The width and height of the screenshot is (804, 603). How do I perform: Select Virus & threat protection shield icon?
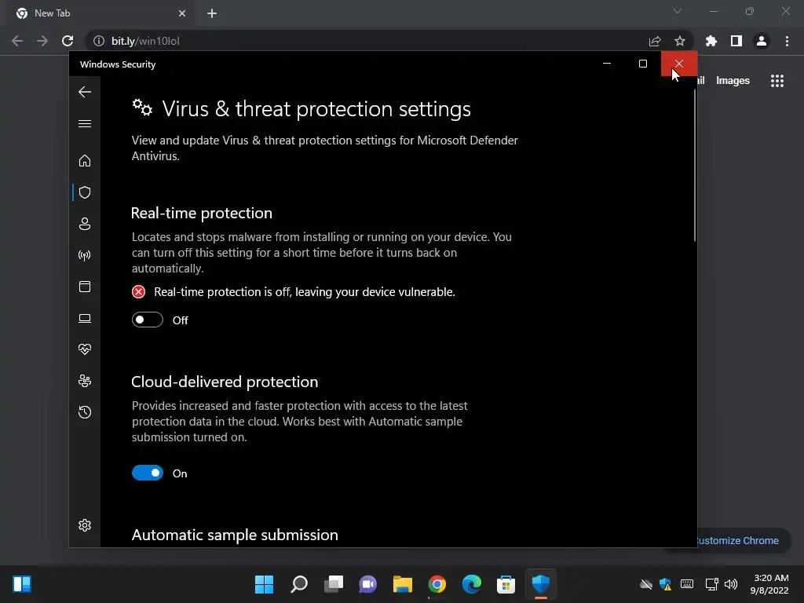click(85, 192)
